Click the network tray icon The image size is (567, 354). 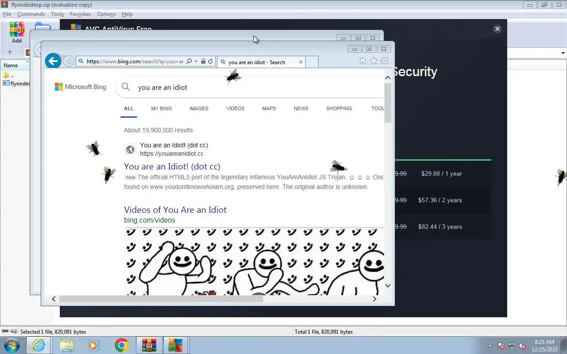[512, 346]
